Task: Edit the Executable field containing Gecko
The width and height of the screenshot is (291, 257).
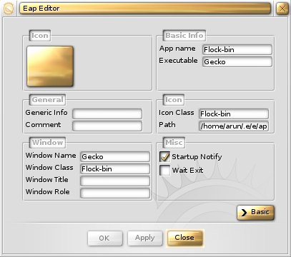Action: click(x=237, y=62)
